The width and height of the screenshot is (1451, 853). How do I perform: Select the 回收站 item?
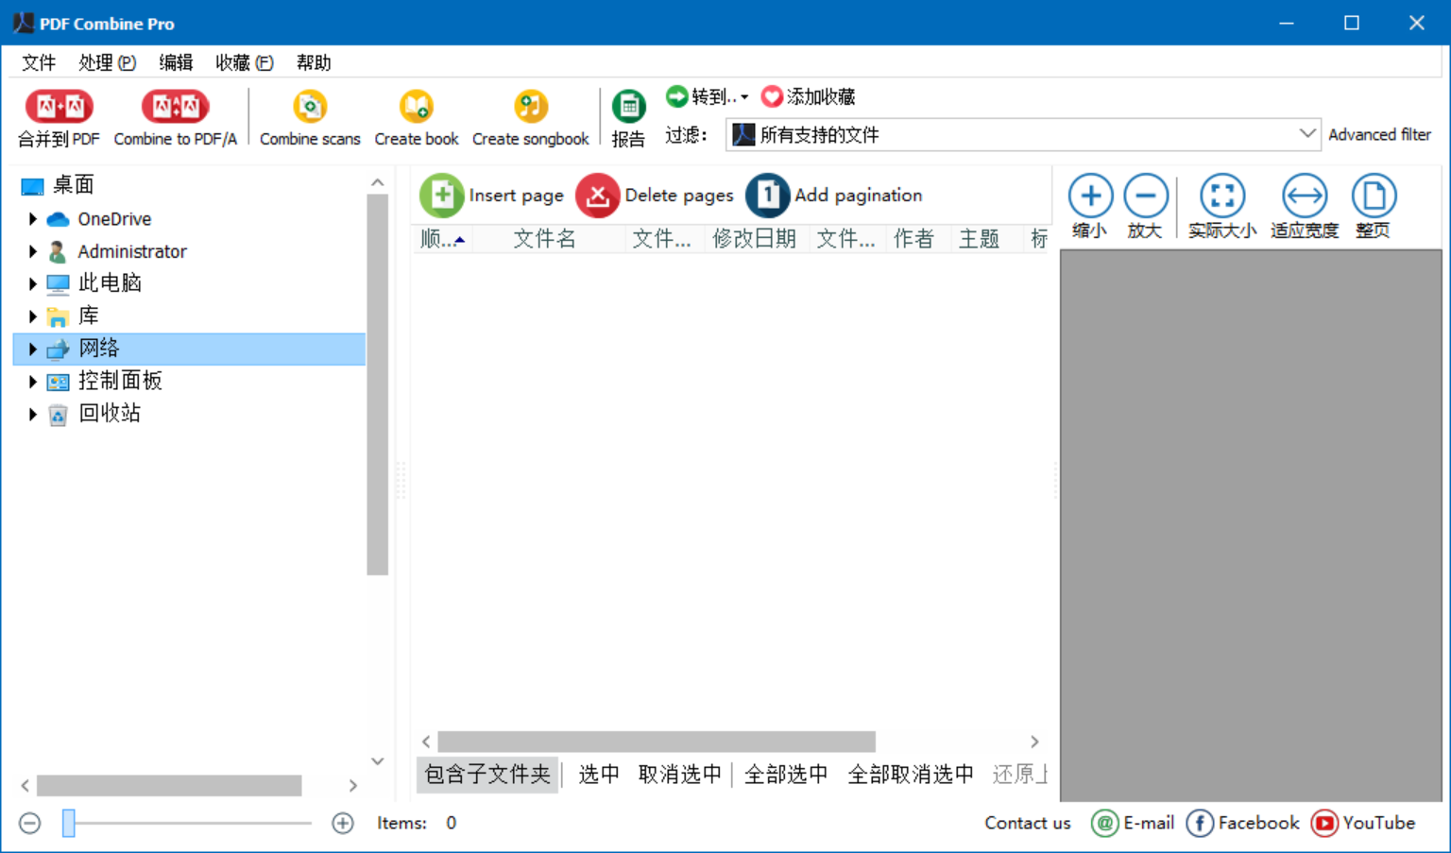[110, 414]
